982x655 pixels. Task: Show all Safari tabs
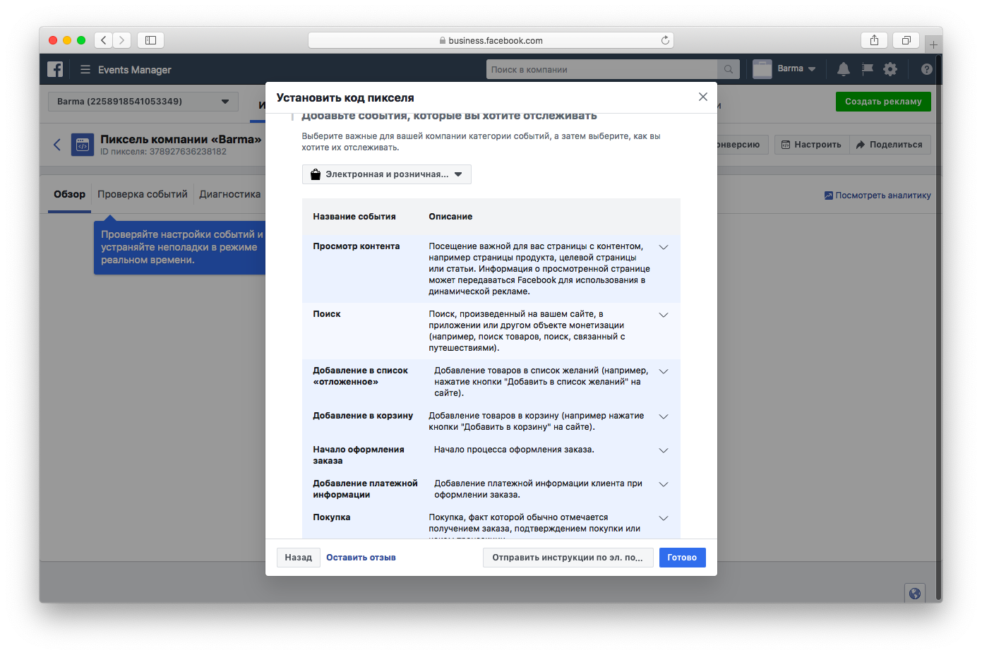coord(906,40)
